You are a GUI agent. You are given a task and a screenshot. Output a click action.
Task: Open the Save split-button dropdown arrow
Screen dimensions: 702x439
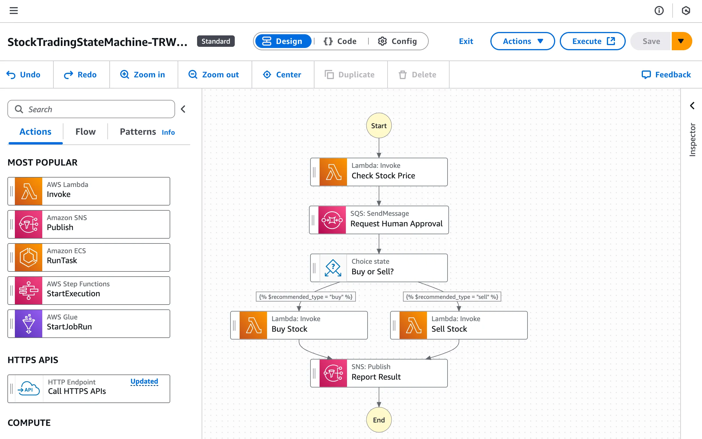click(681, 41)
